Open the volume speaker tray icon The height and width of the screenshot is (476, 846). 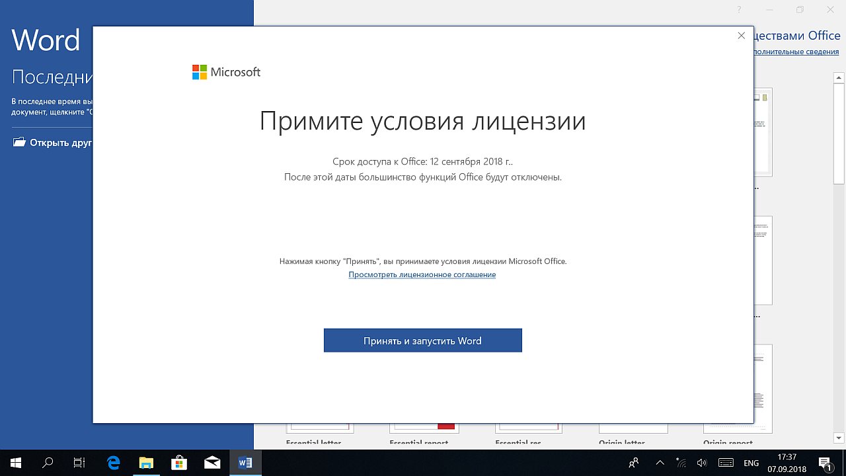(x=702, y=463)
